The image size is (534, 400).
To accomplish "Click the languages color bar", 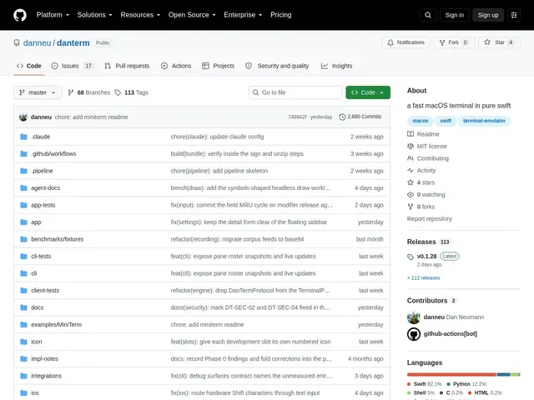I will (464, 374).
